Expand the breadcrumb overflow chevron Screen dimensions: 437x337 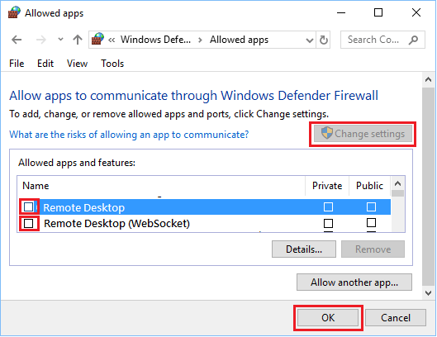pos(112,40)
